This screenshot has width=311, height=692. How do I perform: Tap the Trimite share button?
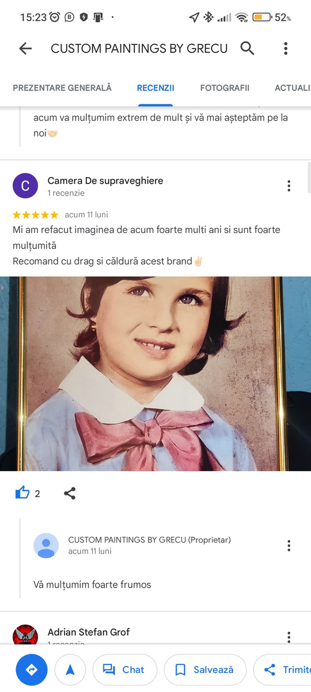tap(282, 670)
